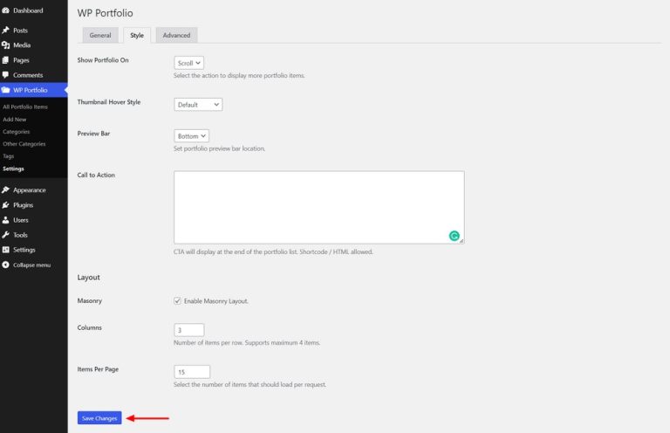The image size is (670, 433).
Task: Click the Users person icon
Action: (5, 220)
